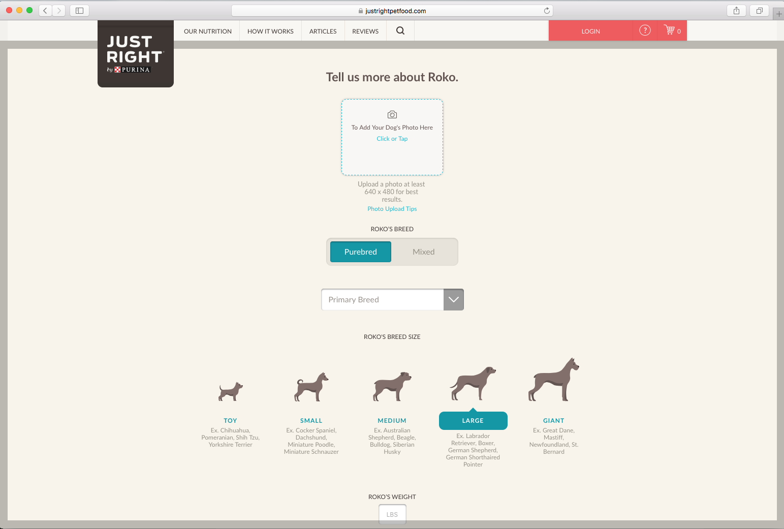The height and width of the screenshot is (529, 784).
Task: Open the Photo Upload Tips link
Action: click(392, 209)
